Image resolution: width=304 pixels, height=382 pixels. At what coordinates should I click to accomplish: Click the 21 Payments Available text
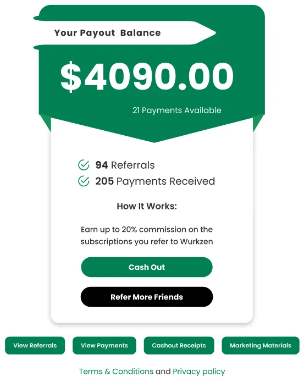click(x=177, y=110)
